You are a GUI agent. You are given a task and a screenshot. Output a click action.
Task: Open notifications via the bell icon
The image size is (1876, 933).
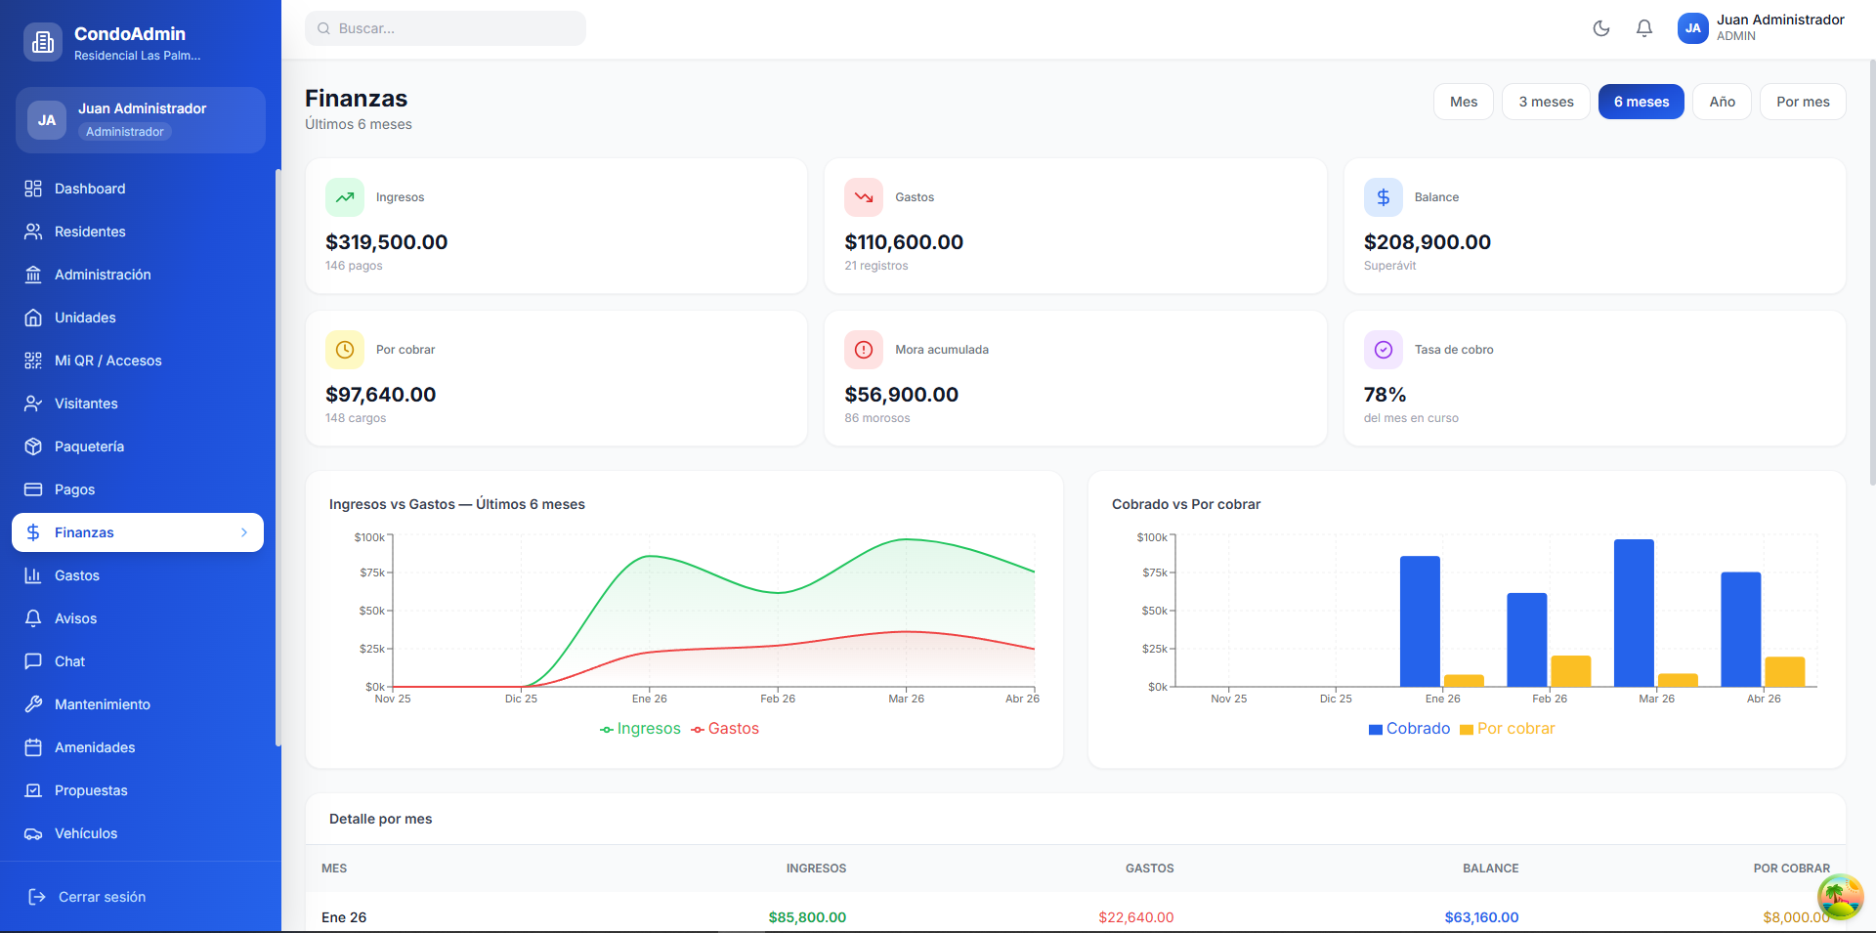coord(1644,28)
